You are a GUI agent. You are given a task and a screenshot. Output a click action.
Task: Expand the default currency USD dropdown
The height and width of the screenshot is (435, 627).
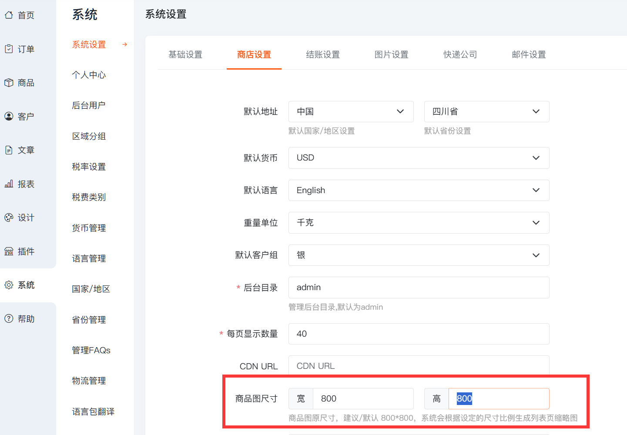click(x=419, y=158)
